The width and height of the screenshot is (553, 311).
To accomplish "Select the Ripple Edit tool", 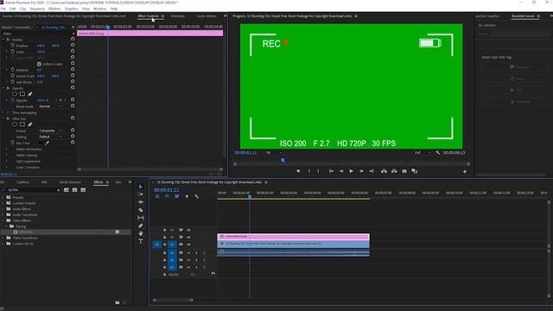I will [x=141, y=202].
